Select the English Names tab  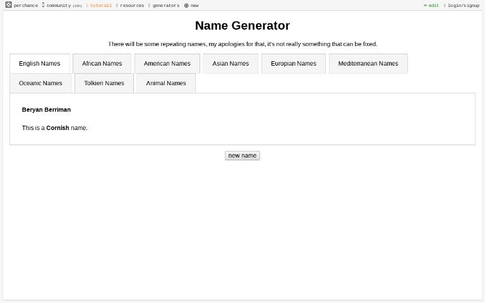[x=40, y=64]
